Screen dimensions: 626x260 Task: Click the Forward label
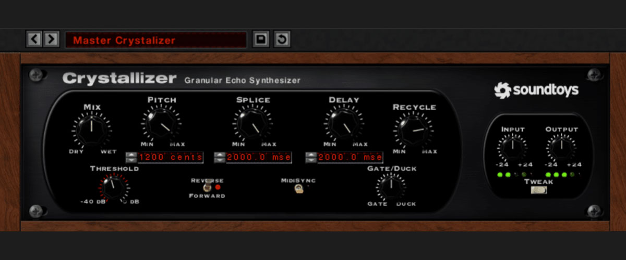click(x=207, y=196)
